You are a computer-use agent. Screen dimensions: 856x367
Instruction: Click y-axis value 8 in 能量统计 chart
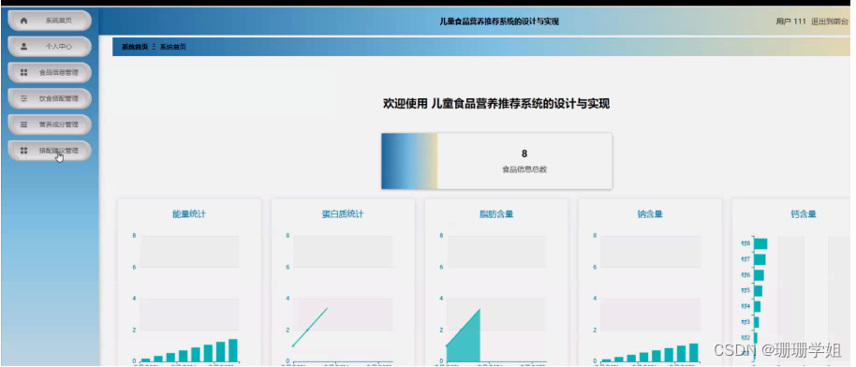click(x=134, y=235)
